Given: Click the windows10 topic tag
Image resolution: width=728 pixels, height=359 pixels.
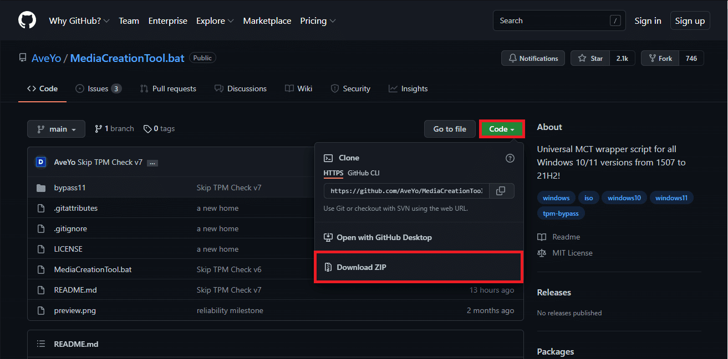Looking at the screenshot, I should pos(624,197).
